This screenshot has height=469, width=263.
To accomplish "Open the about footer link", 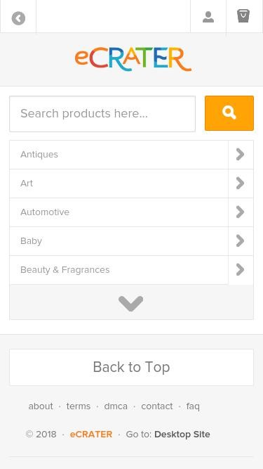I will (x=41, y=406).
